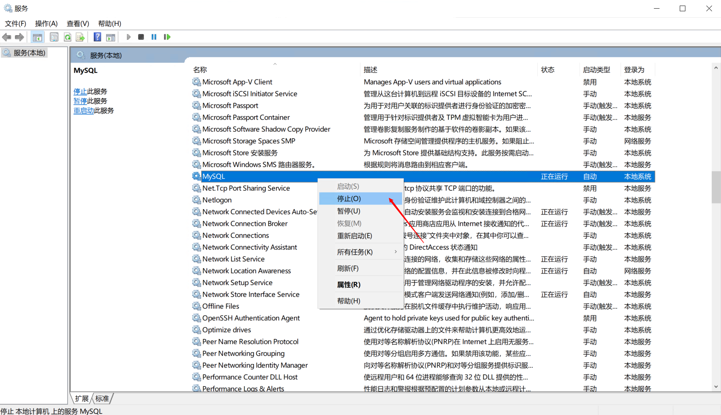Click the Export list toolbar icon

pos(80,37)
